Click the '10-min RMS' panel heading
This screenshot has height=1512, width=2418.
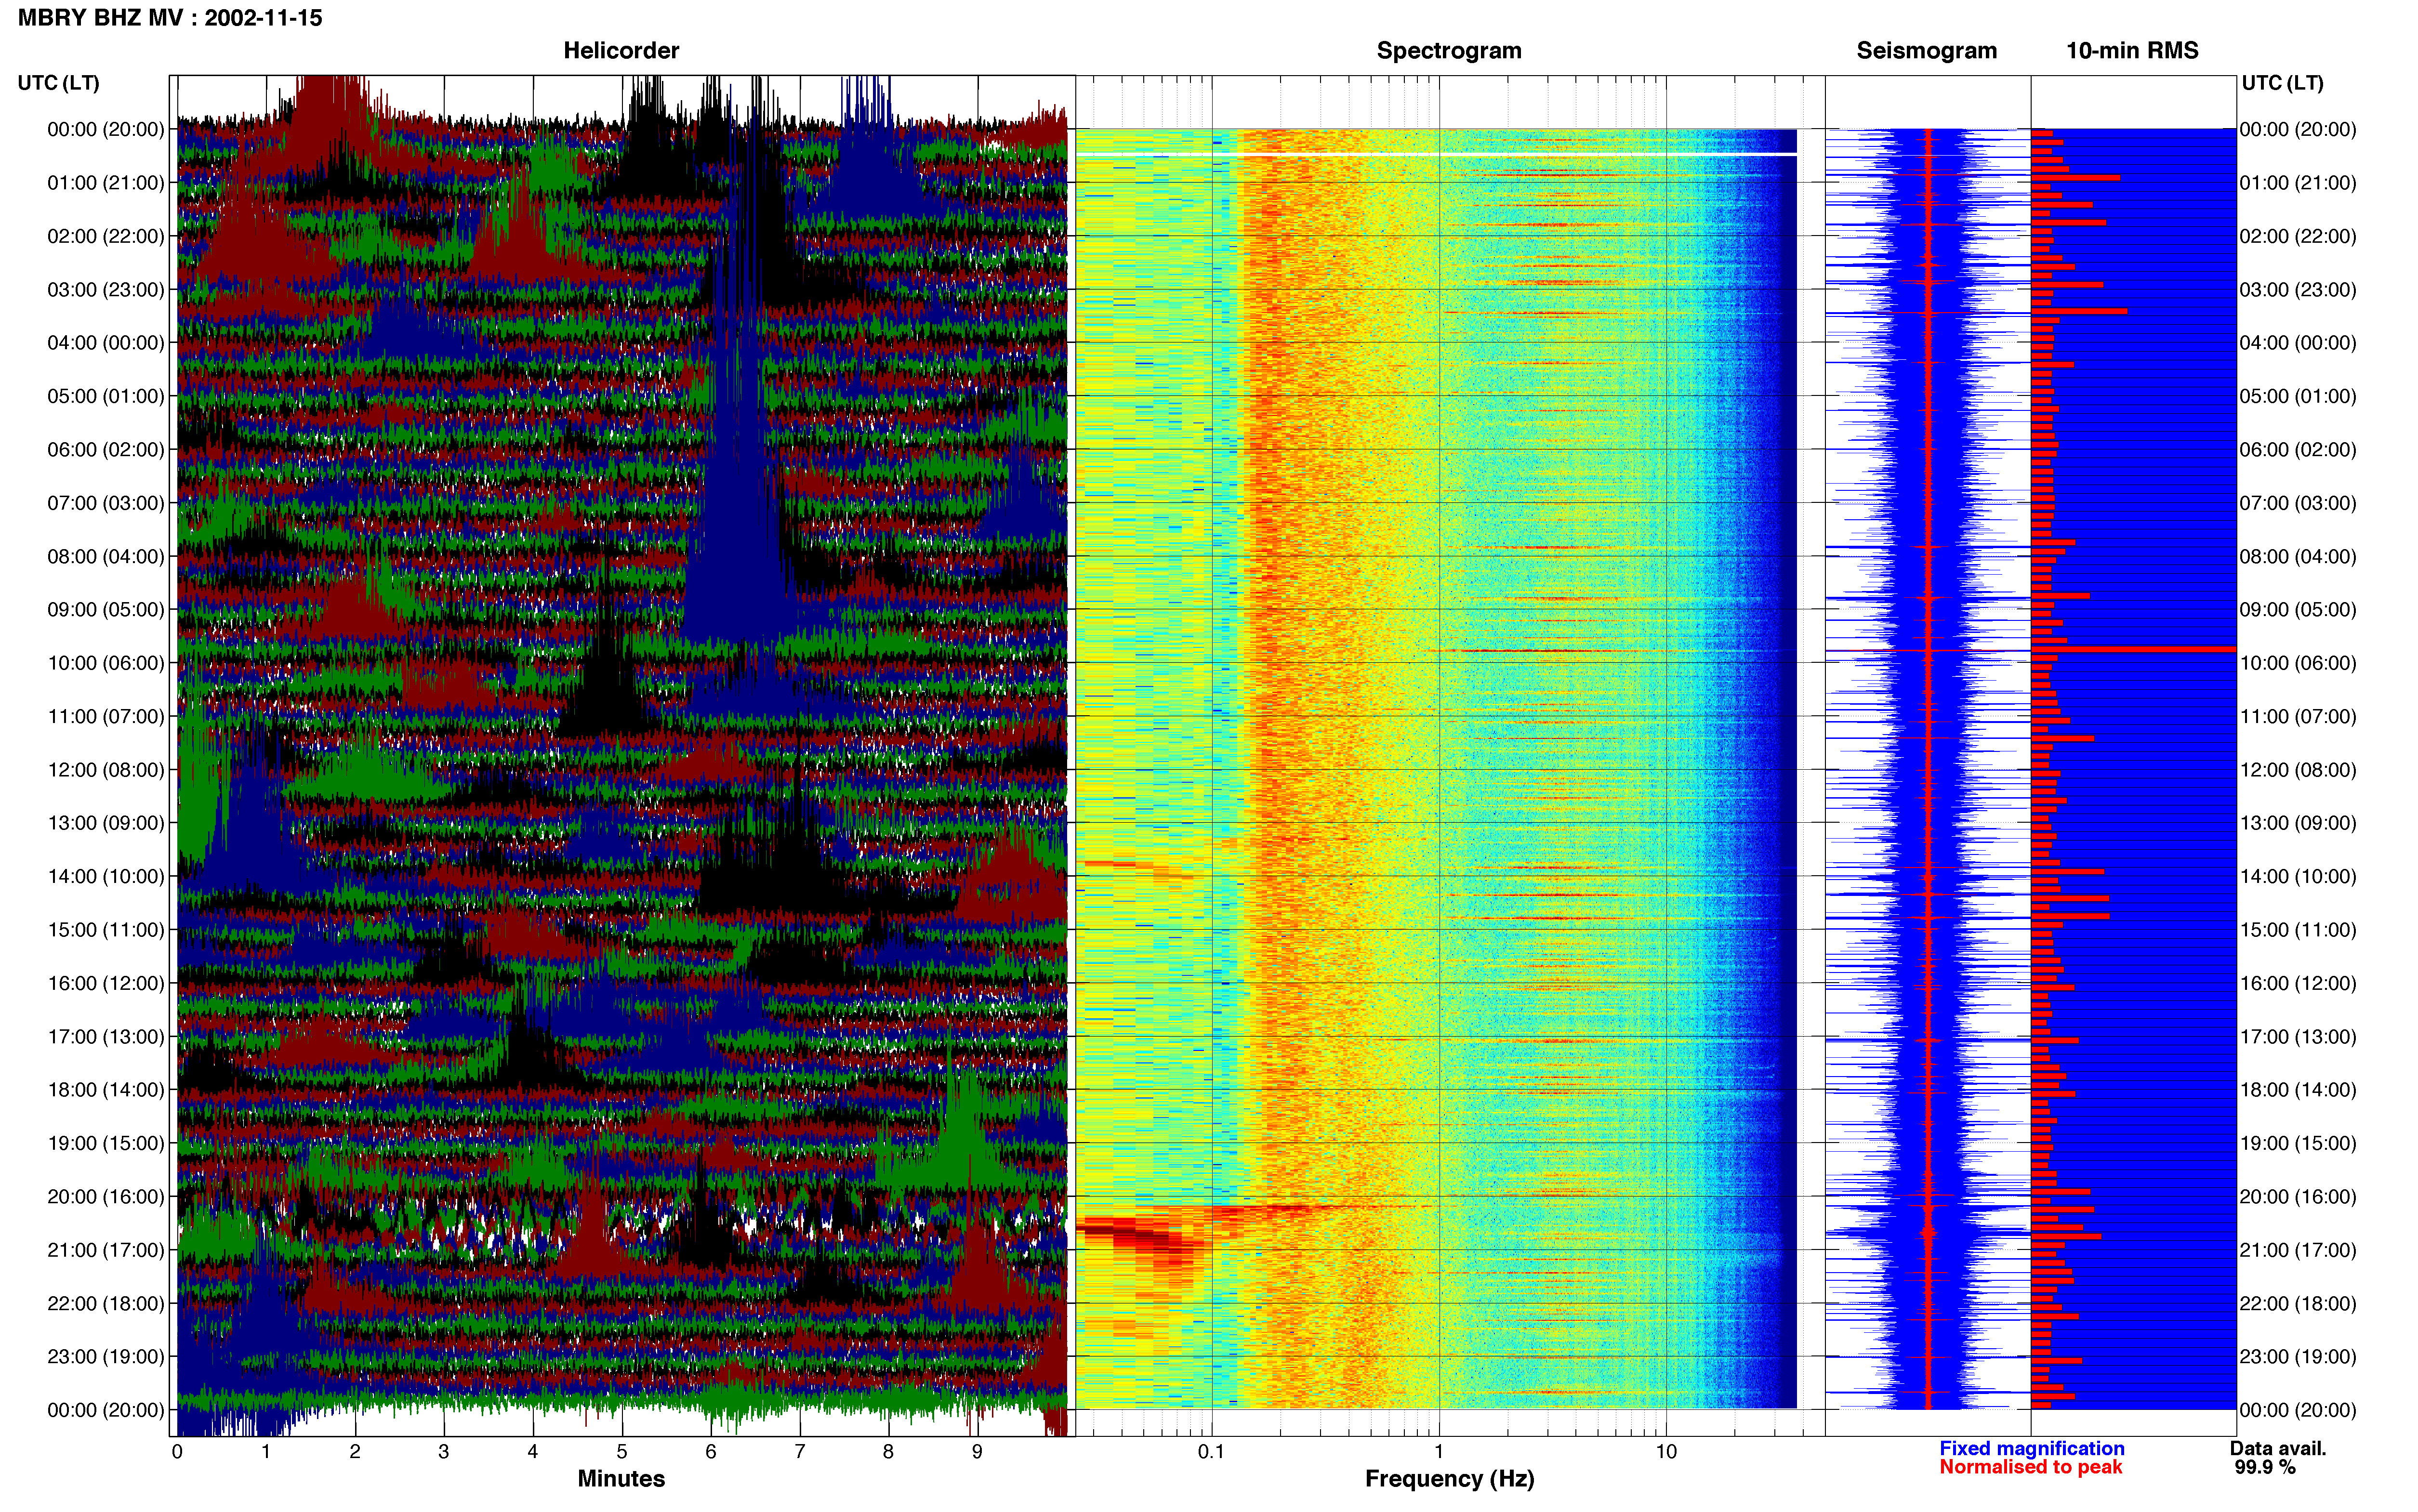2132,50
